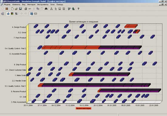Click the brown grid icon in the toolbar
The image size is (167, 116).
tap(7, 9)
